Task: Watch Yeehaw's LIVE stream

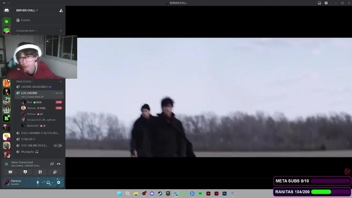Action: click(x=59, y=108)
